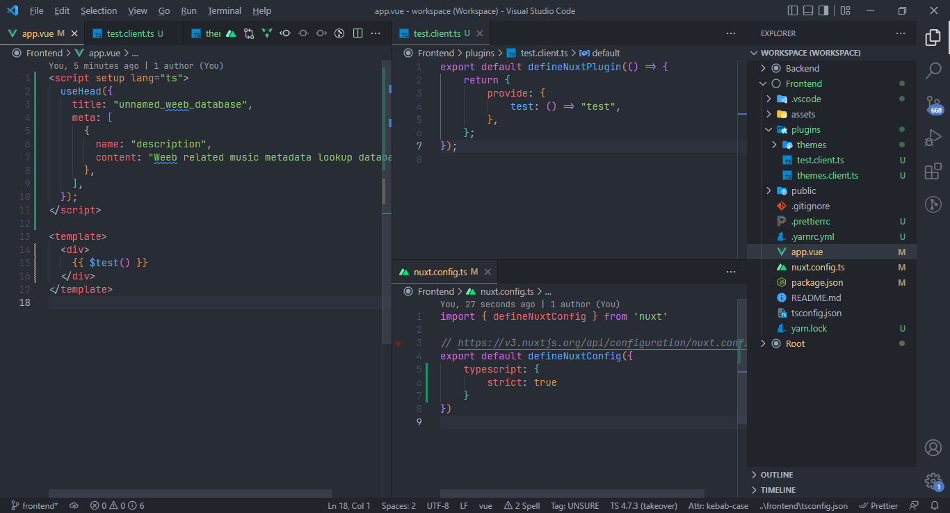Open the Search view in activity bar
The width and height of the screenshot is (950, 513).
(x=933, y=70)
